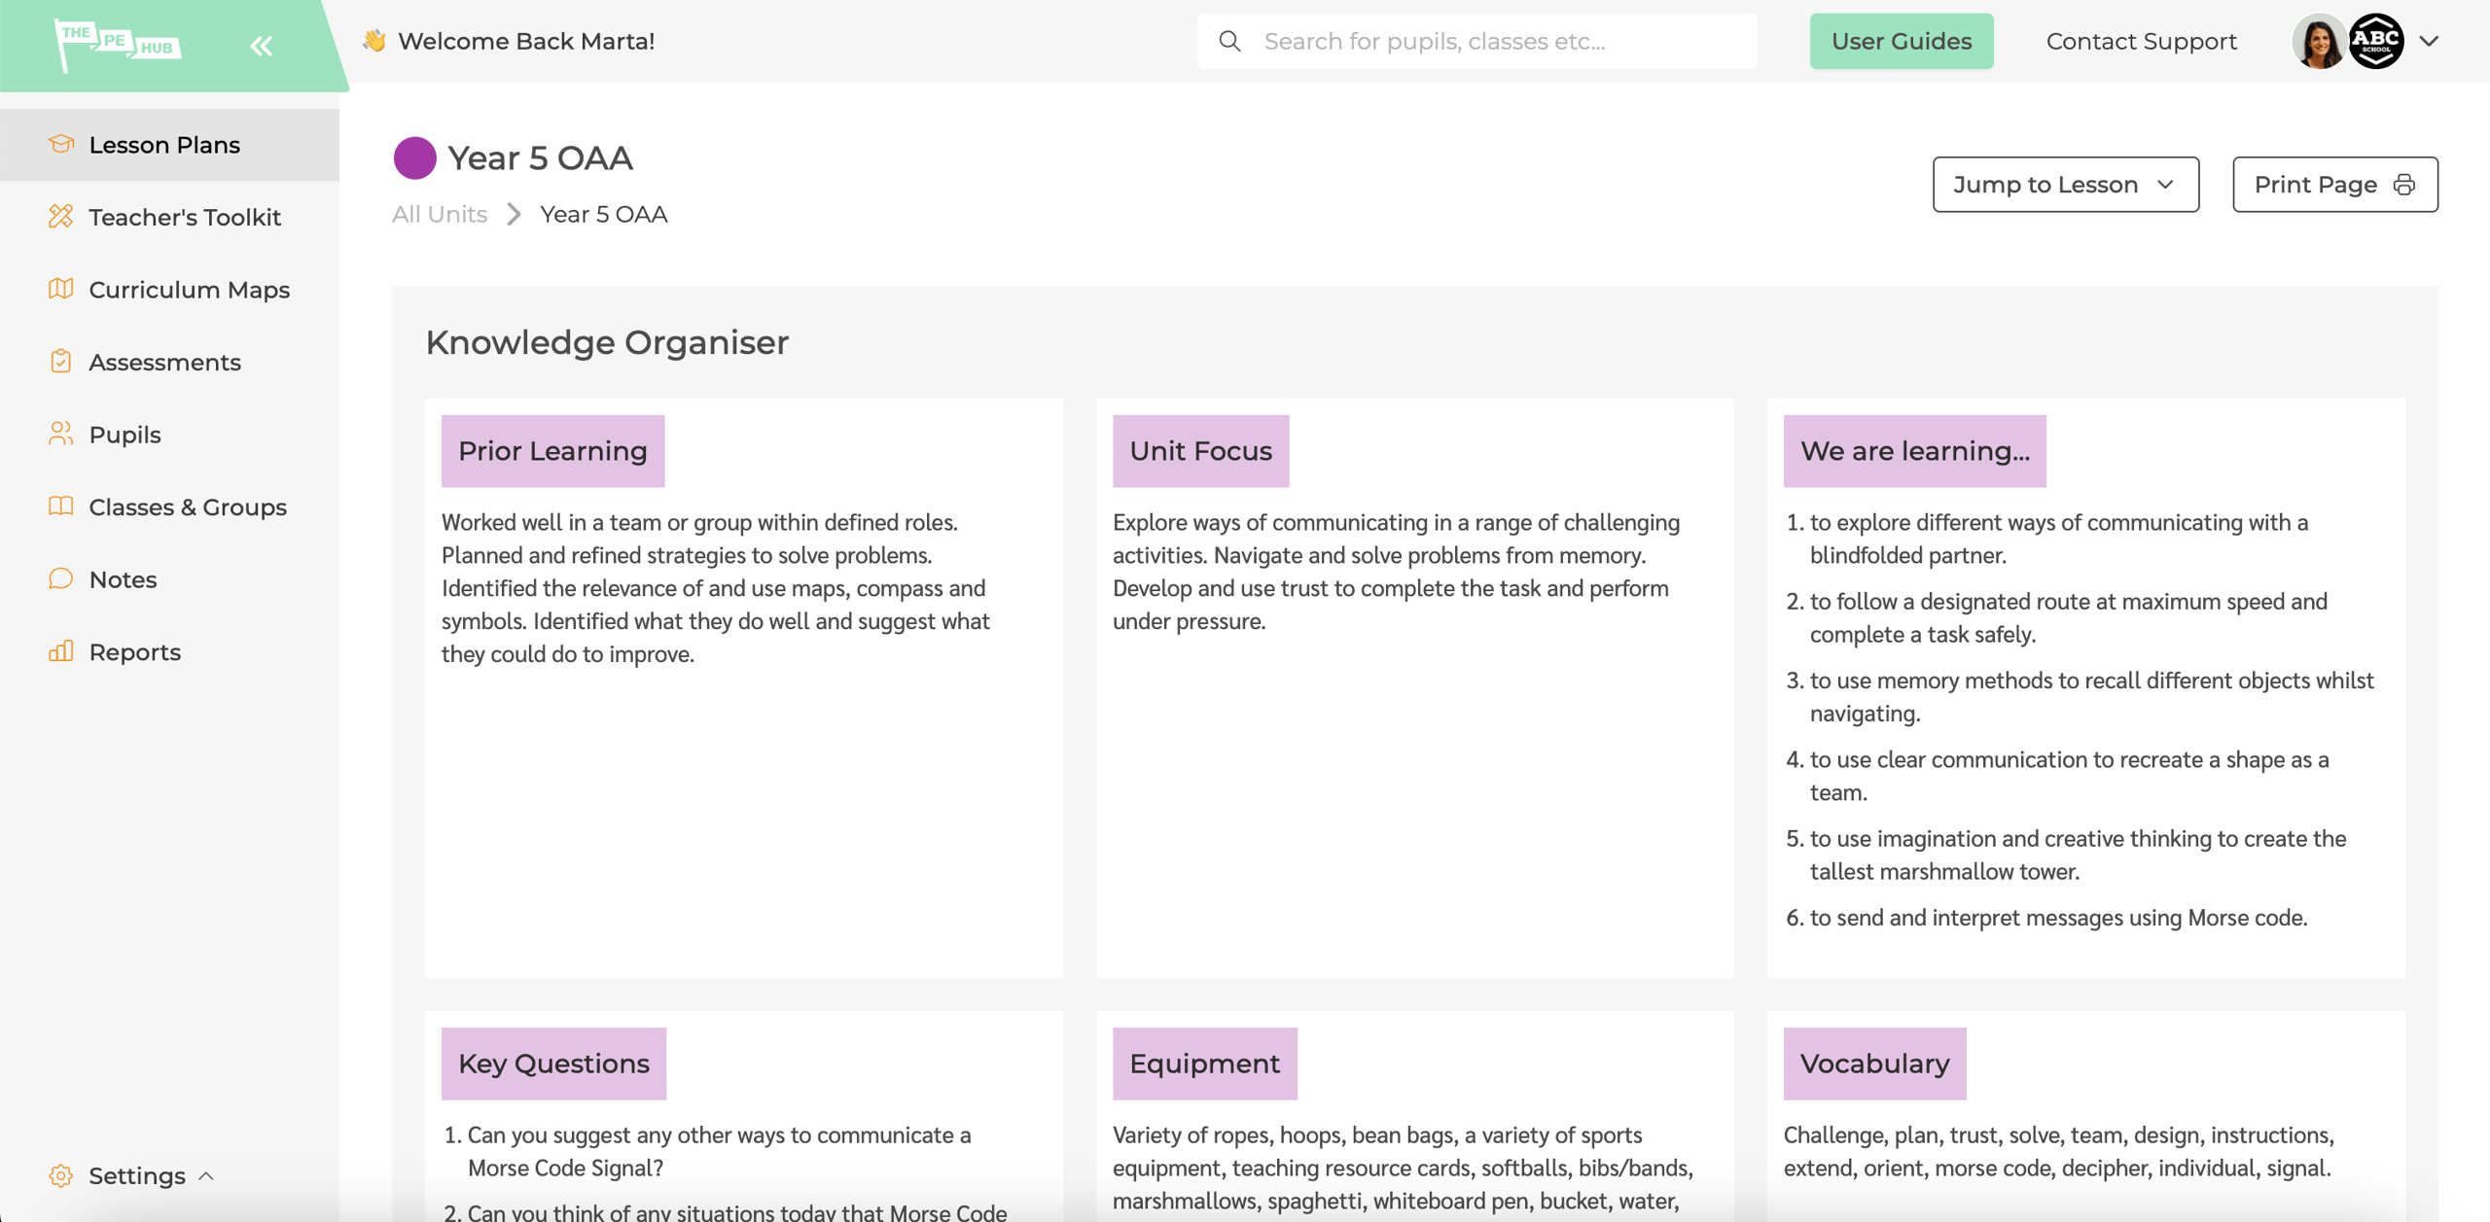Click the Assessments clipboard icon
This screenshot has height=1222, width=2490.
(61, 361)
